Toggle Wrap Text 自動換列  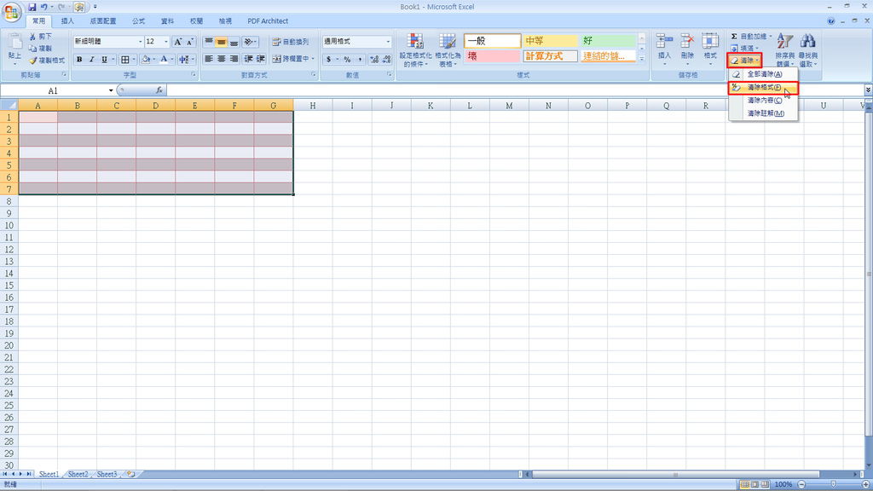[x=290, y=42]
